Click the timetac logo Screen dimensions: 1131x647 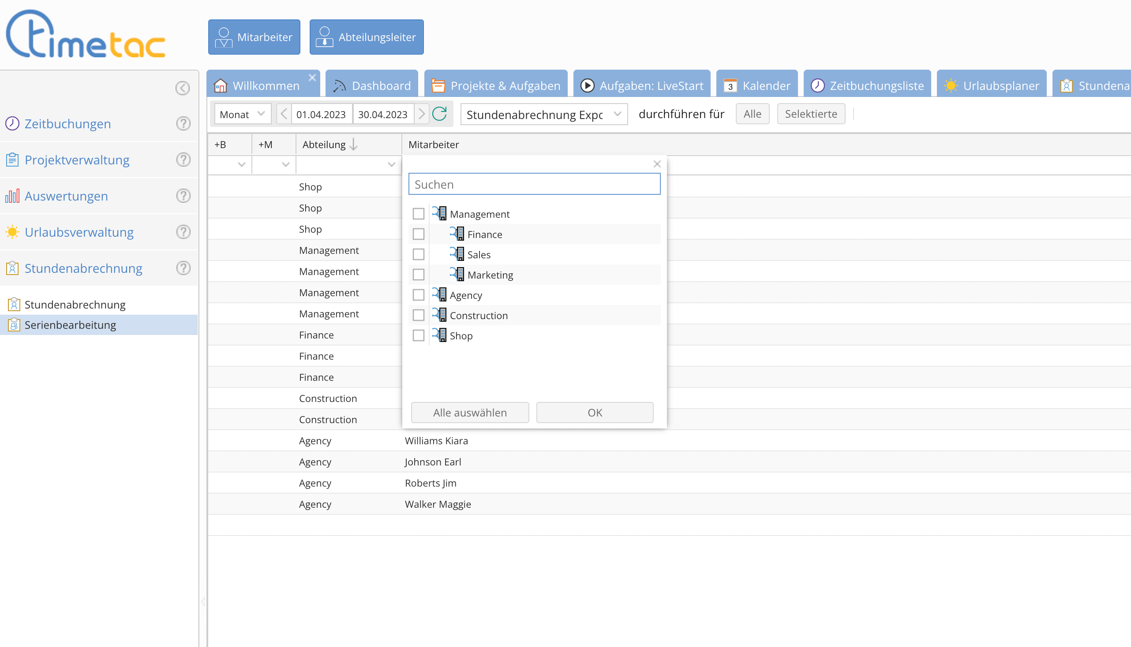[86, 34]
